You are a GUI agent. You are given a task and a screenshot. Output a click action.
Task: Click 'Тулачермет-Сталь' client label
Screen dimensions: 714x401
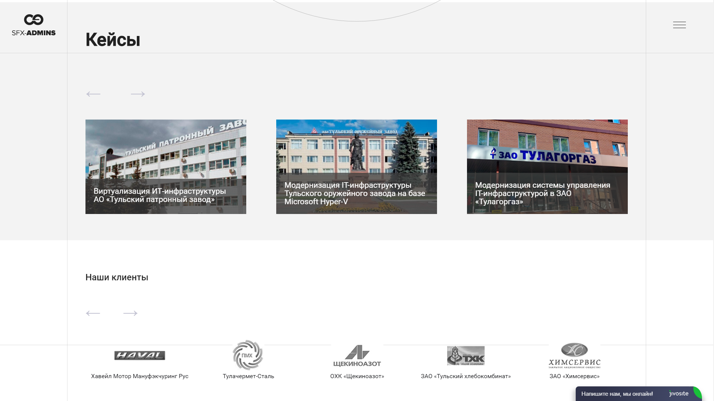pyautogui.click(x=248, y=376)
